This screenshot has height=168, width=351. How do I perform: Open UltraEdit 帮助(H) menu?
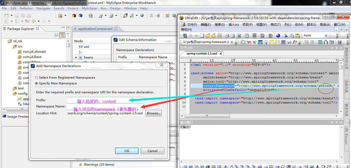coord(186,29)
